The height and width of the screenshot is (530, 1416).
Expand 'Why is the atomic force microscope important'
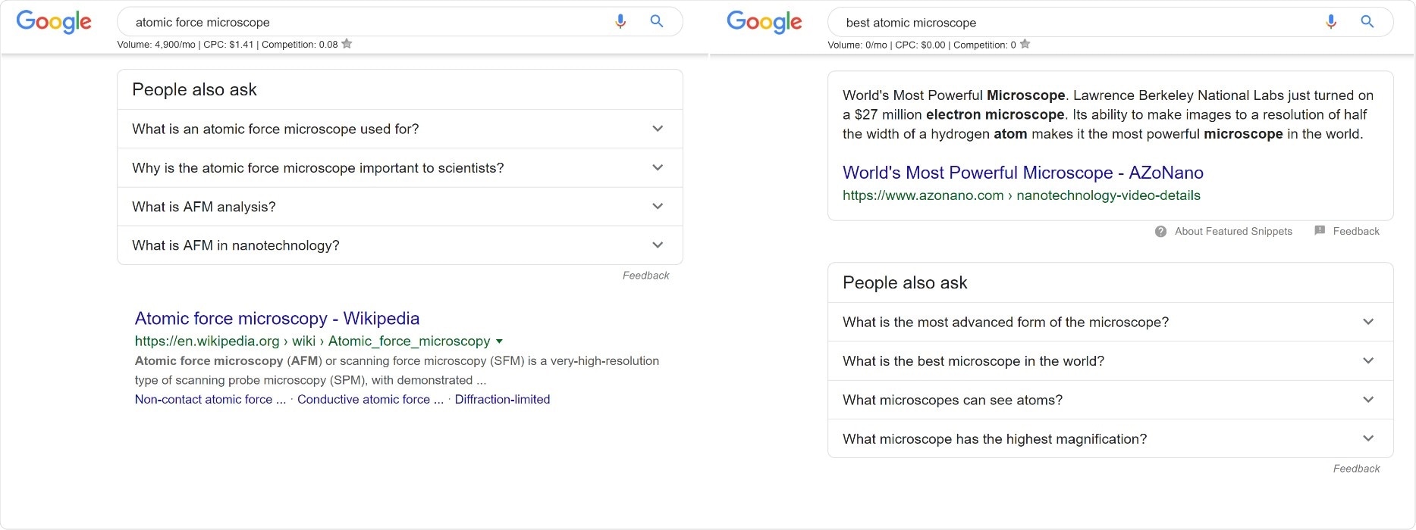400,167
